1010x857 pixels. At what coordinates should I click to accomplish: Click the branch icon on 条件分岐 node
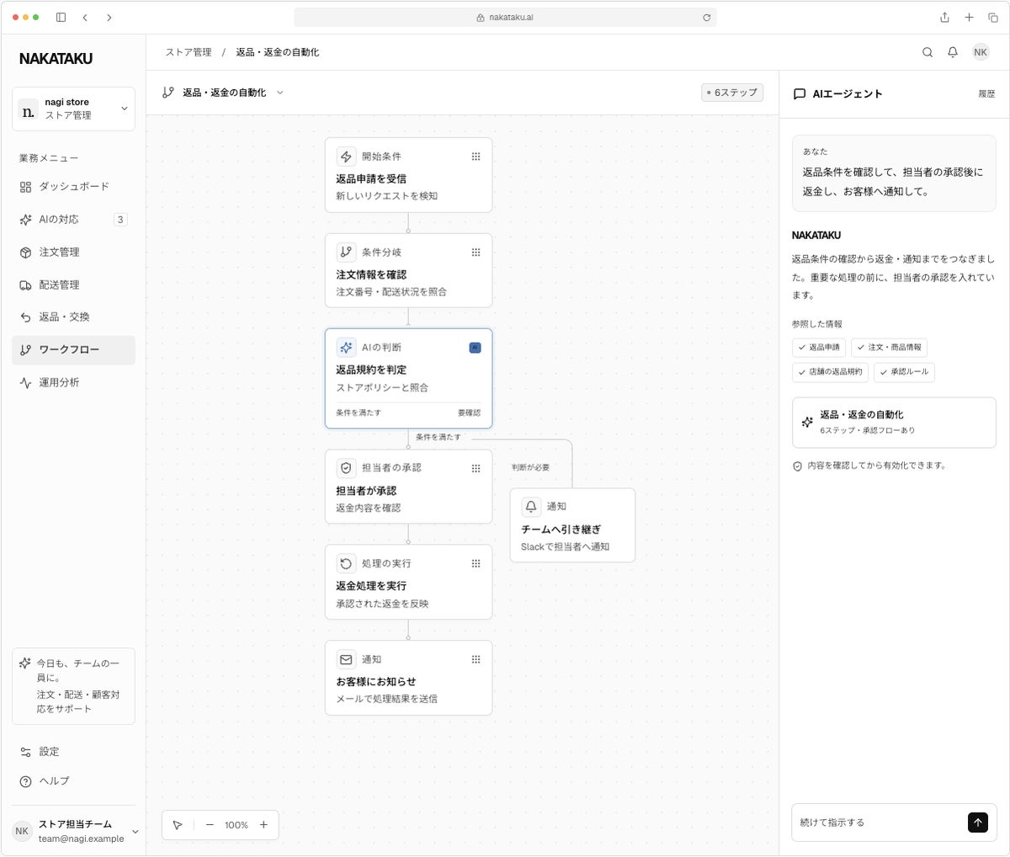click(346, 252)
